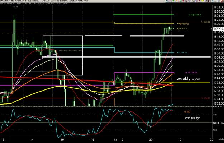Viewport: 224px width, 143px height.
Task: Click date label 21 on time axis
Action: [x=181, y=140]
